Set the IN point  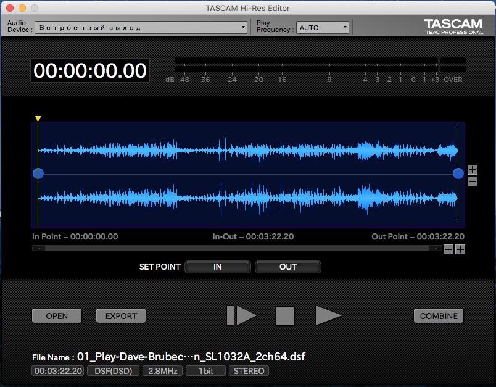tap(218, 267)
